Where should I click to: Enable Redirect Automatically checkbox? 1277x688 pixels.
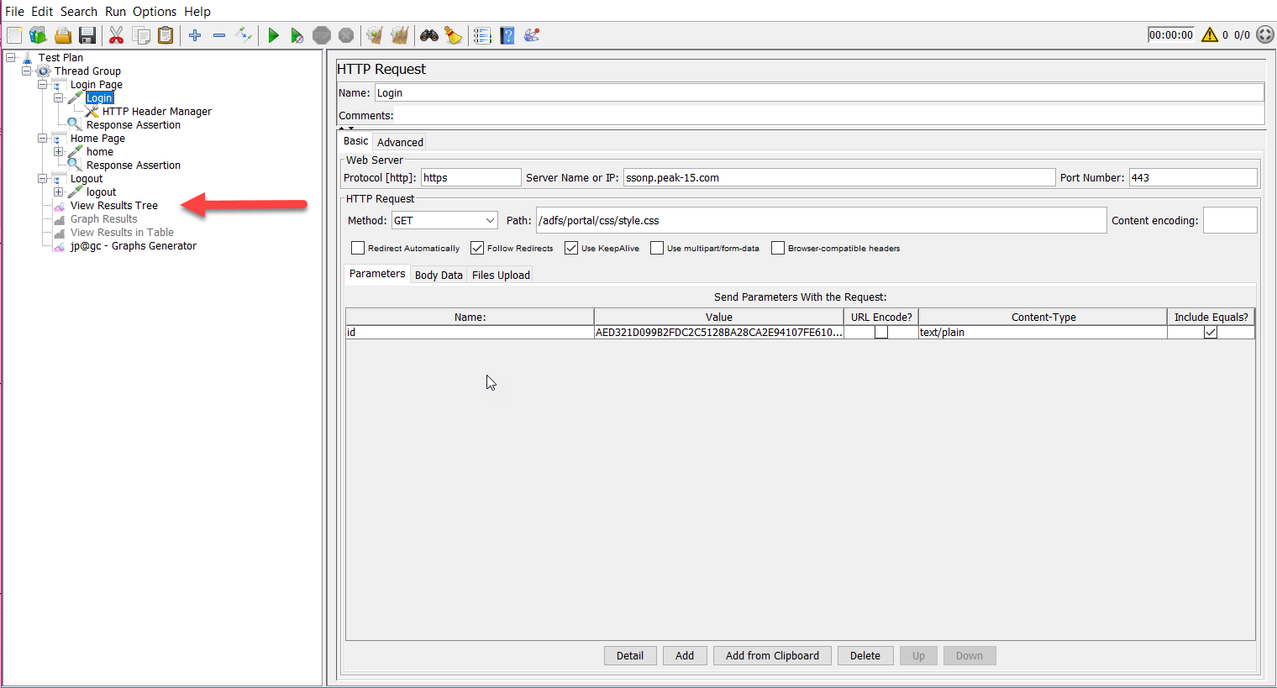pyautogui.click(x=358, y=248)
